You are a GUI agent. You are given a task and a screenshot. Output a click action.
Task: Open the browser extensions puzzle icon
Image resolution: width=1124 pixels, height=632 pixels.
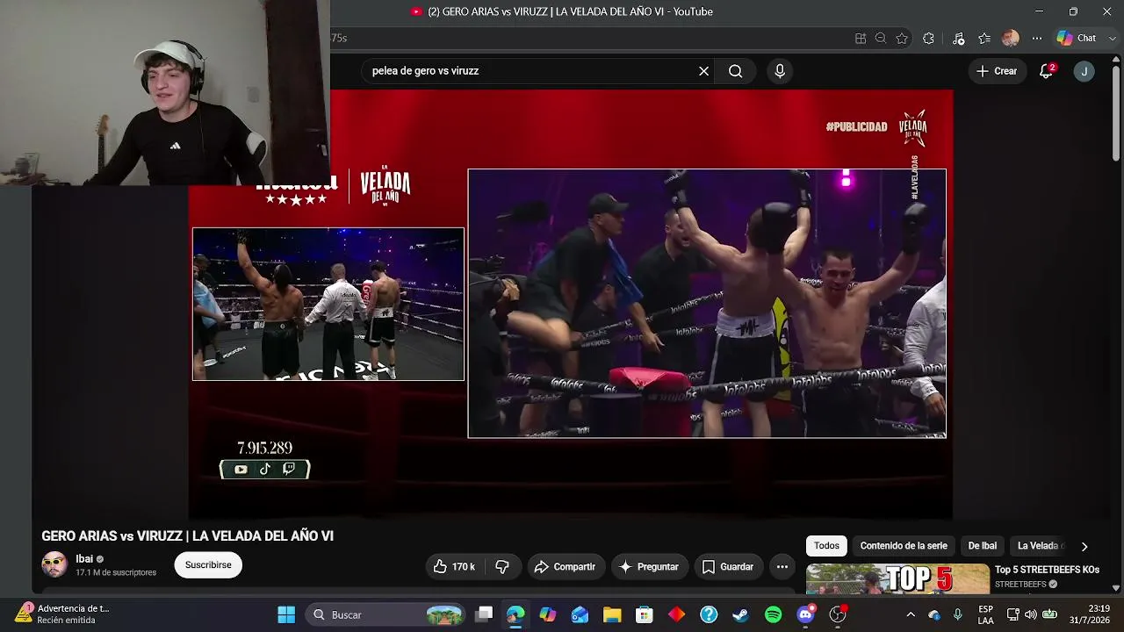(x=929, y=39)
